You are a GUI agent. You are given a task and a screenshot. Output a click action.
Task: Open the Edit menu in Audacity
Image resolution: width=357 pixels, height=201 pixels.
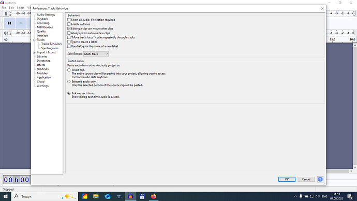(11, 8)
